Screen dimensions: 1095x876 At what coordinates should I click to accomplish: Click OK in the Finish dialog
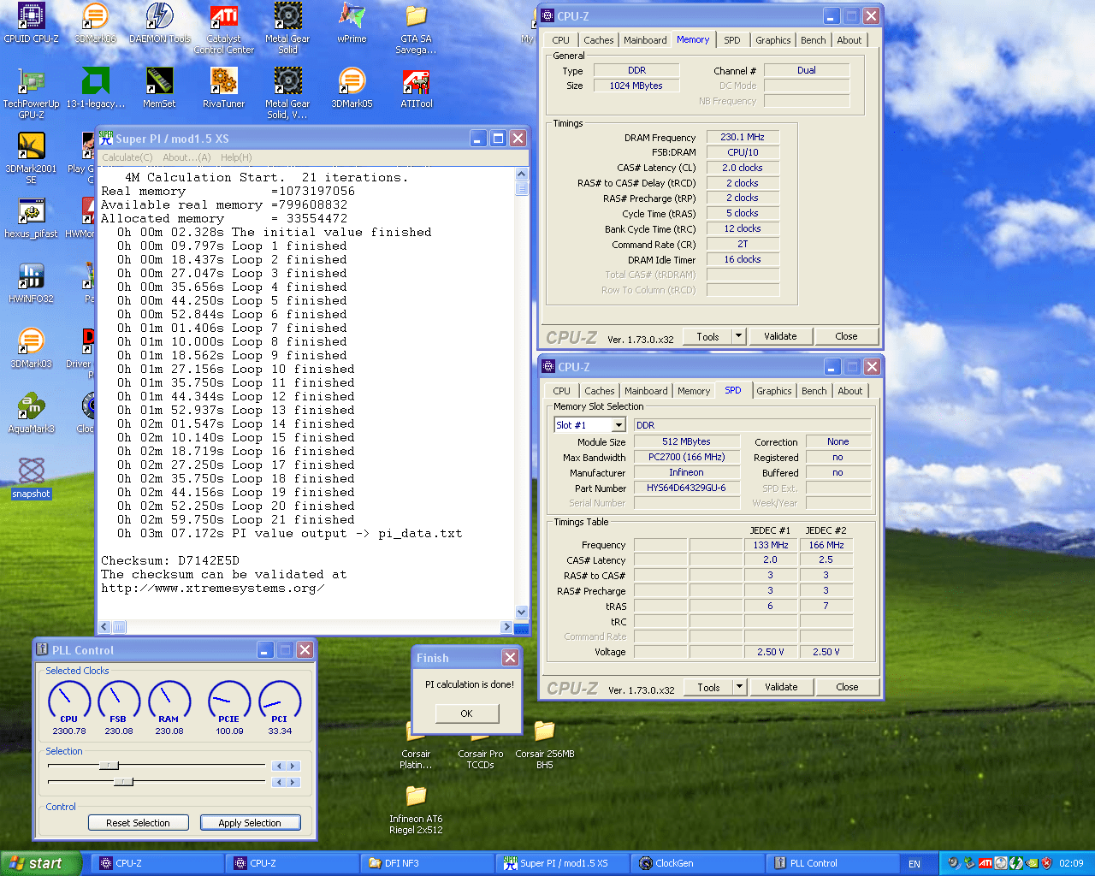tap(466, 713)
